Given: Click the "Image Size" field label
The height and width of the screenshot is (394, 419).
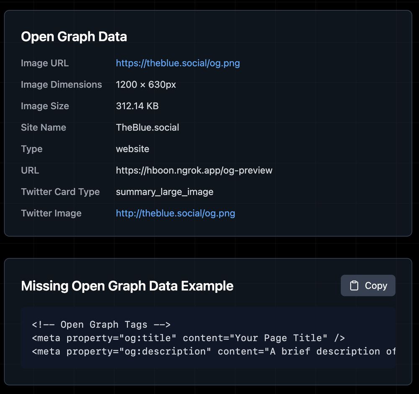Looking at the screenshot, I should point(45,106).
